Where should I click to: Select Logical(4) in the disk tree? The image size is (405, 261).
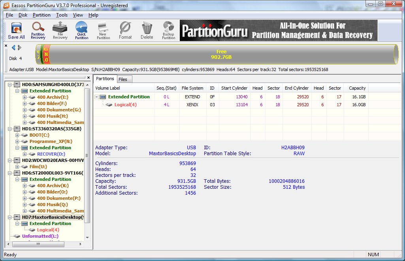[x=48, y=230]
